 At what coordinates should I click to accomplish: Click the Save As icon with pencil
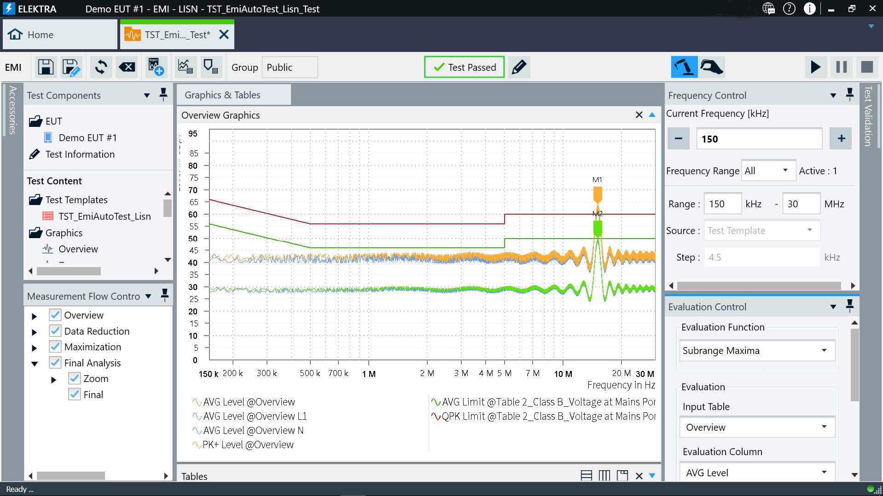click(x=71, y=67)
